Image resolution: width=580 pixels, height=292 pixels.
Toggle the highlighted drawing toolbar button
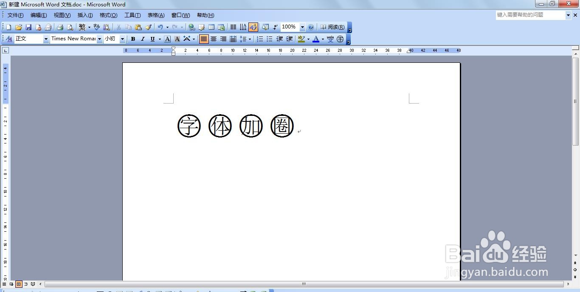253,27
